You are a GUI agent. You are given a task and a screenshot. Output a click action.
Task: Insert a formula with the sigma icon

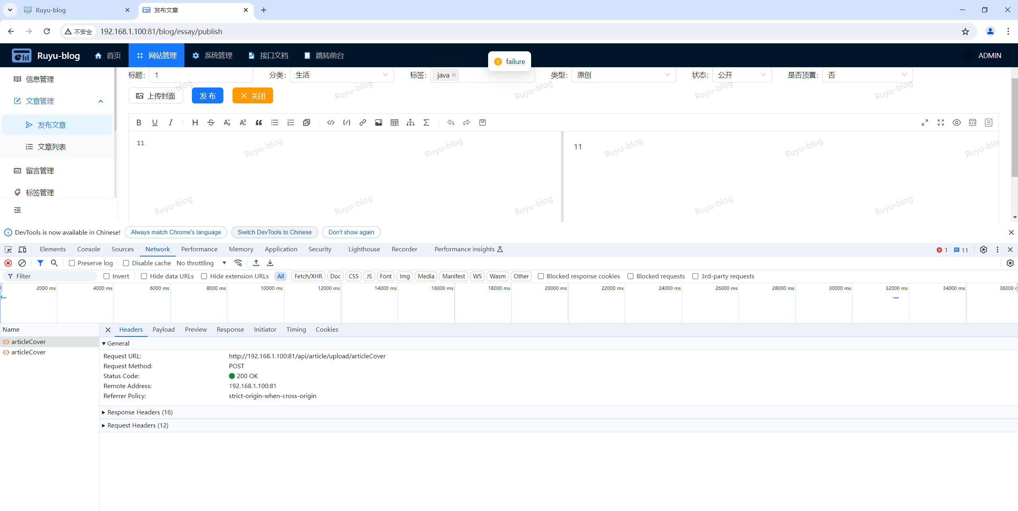pyautogui.click(x=426, y=122)
